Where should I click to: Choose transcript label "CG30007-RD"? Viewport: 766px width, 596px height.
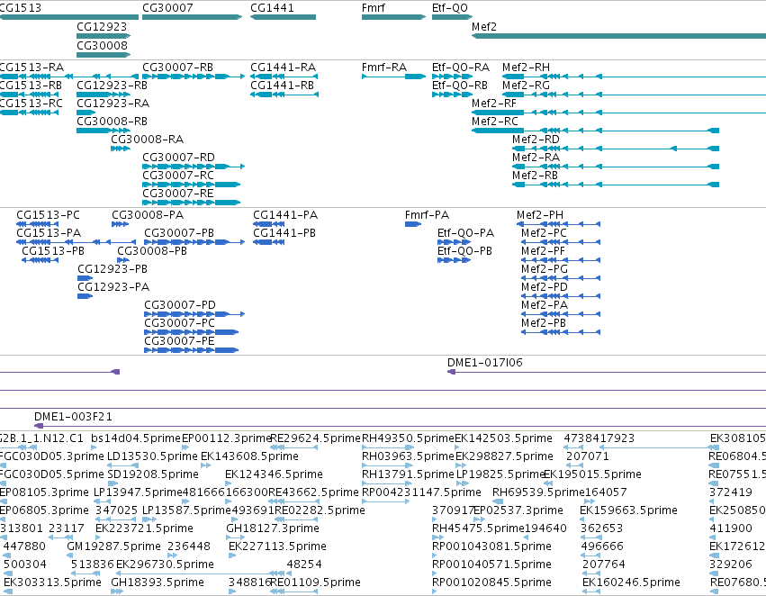point(178,158)
